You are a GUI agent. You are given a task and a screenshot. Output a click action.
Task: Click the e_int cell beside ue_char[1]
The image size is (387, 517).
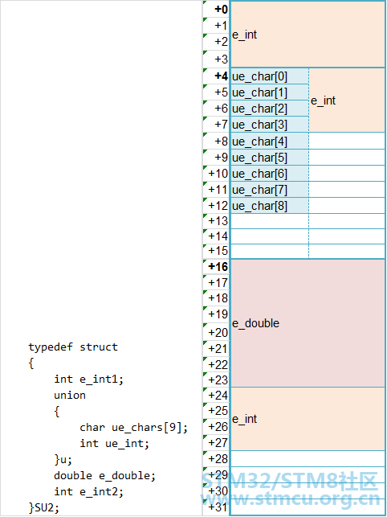347,101
